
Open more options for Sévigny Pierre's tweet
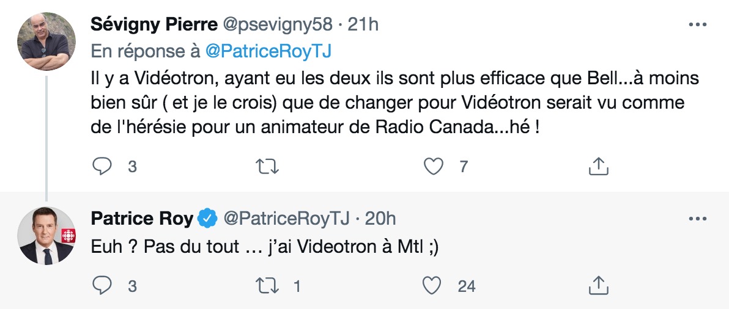(697, 25)
